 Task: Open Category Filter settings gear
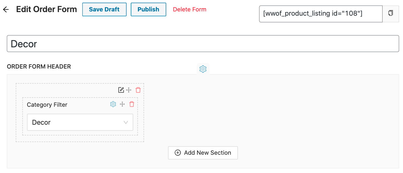(x=113, y=104)
